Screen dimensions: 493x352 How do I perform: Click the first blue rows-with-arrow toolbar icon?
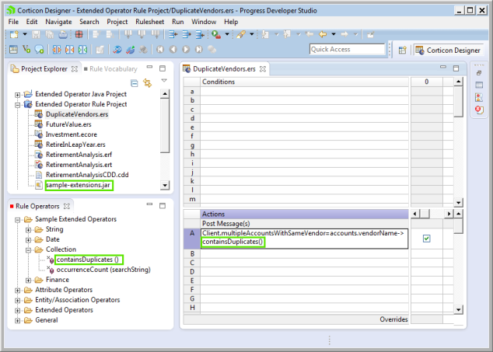173,34
